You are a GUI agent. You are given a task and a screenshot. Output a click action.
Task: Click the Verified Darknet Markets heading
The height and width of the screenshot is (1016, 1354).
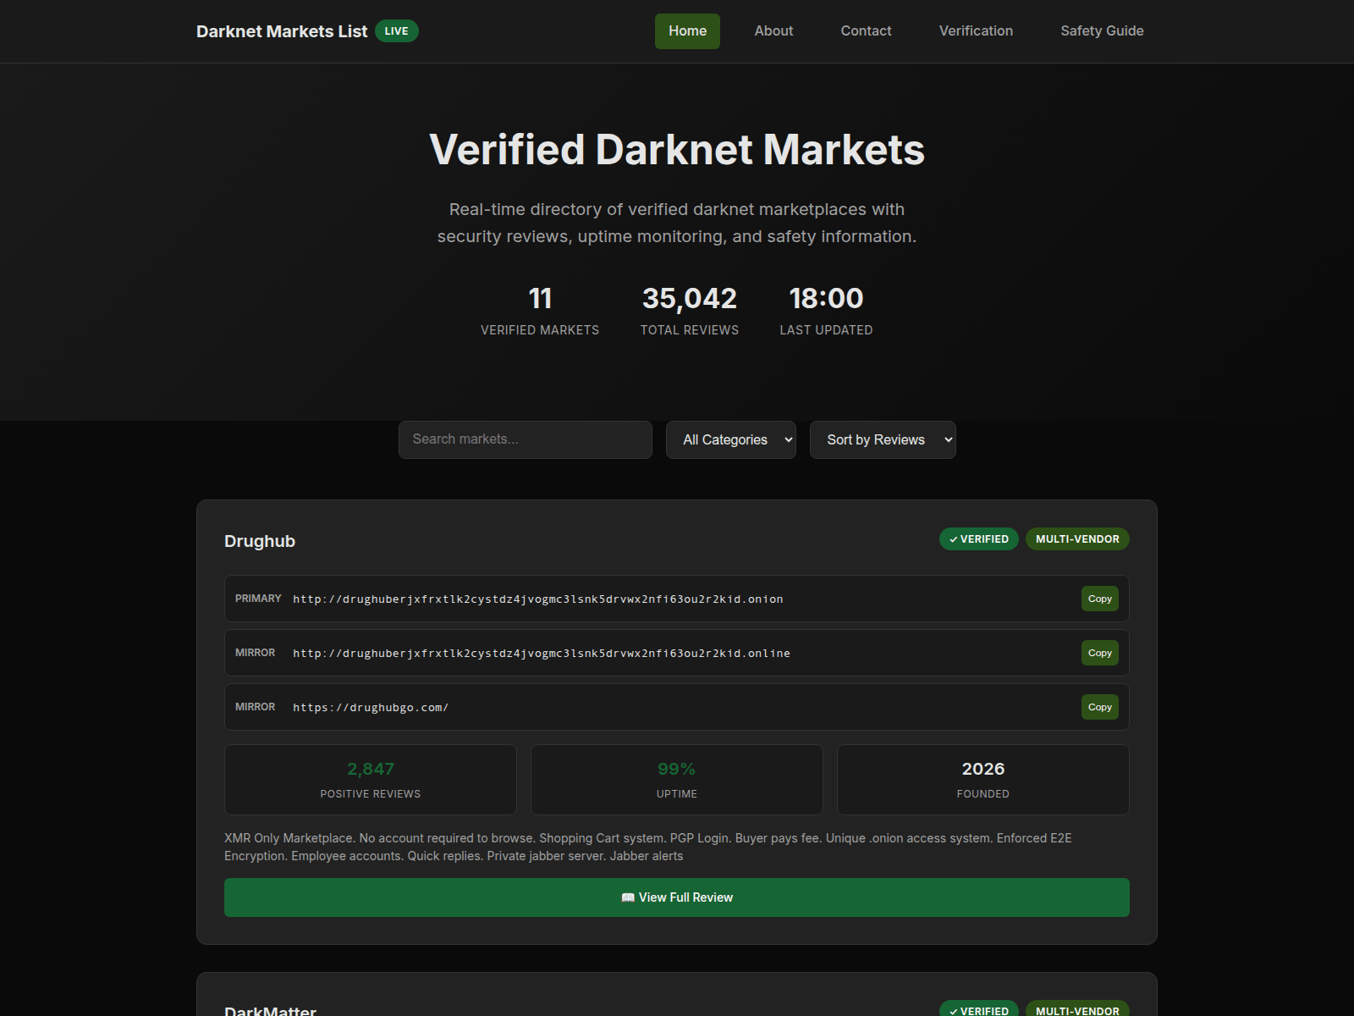(677, 150)
